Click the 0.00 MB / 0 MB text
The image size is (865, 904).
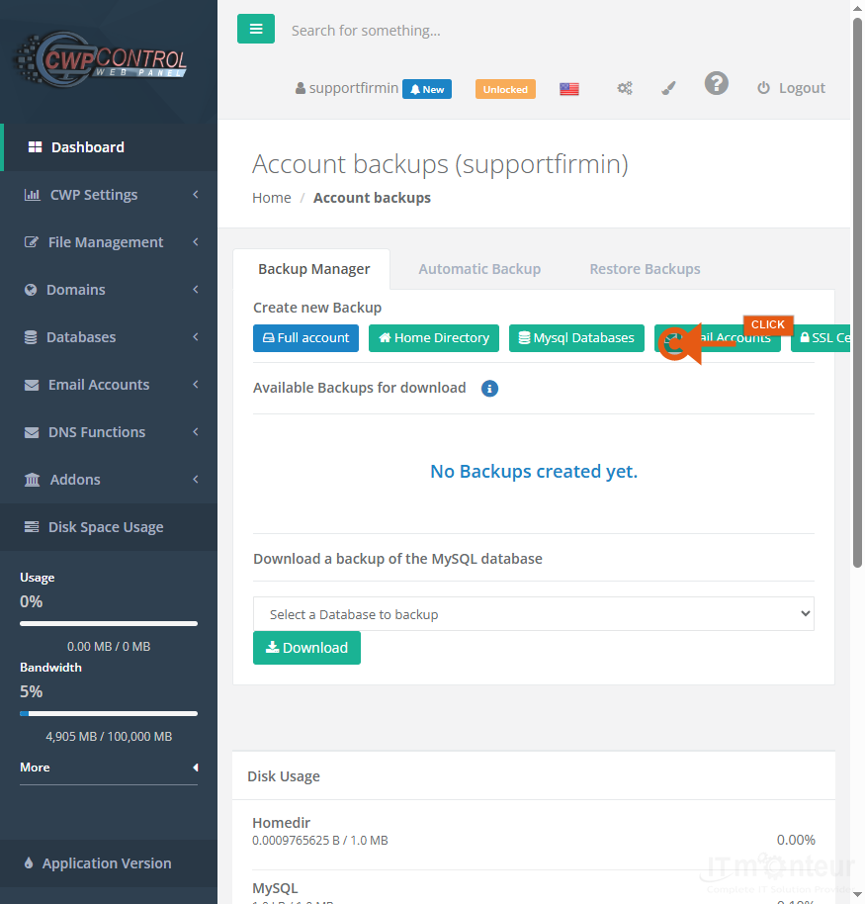pyautogui.click(x=109, y=646)
